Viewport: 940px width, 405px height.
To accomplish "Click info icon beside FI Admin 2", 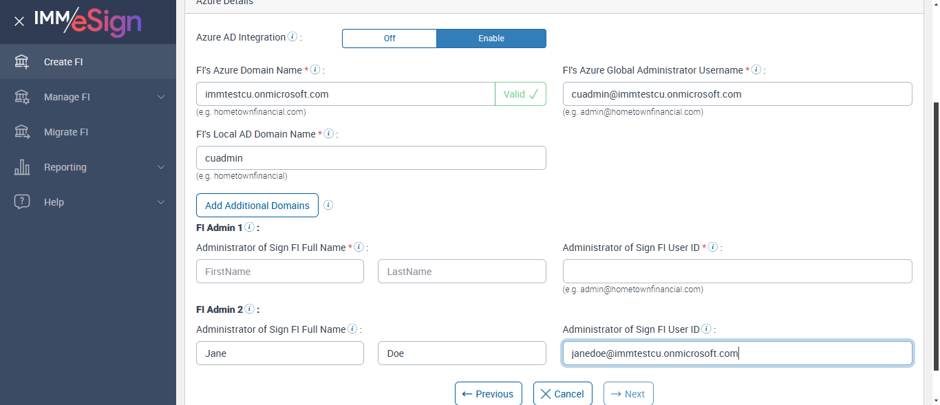I will 249,309.
